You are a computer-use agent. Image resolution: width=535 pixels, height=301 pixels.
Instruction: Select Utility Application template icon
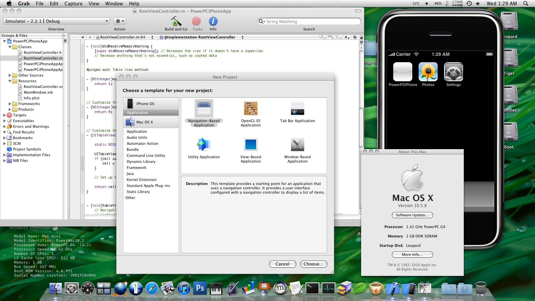pos(204,144)
